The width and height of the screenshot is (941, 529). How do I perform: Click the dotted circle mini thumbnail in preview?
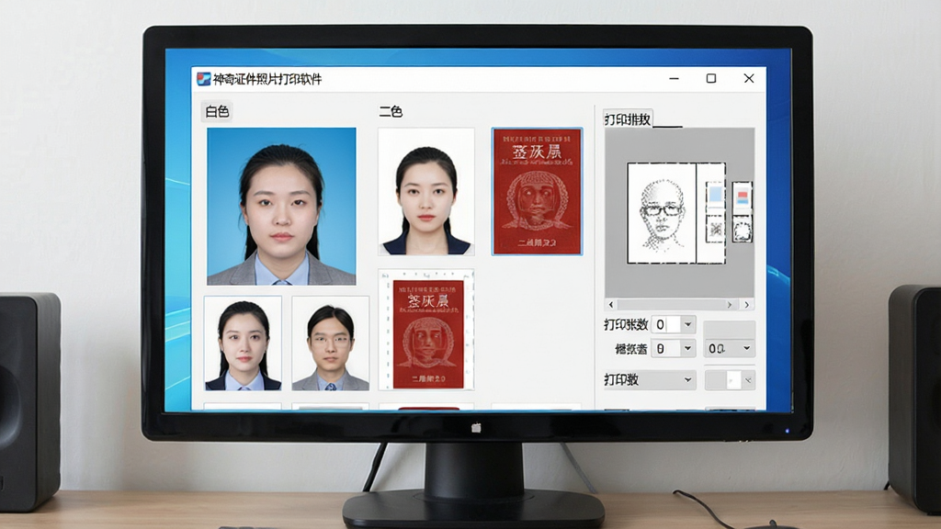click(743, 231)
